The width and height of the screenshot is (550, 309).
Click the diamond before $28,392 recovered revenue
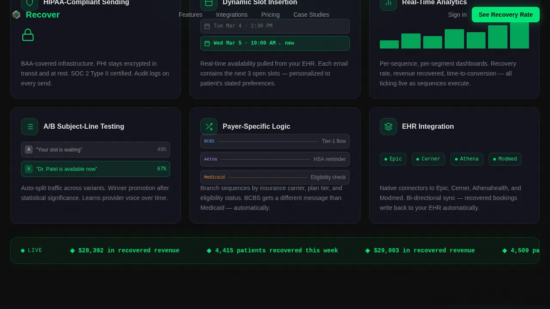click(x=72, y=251)
